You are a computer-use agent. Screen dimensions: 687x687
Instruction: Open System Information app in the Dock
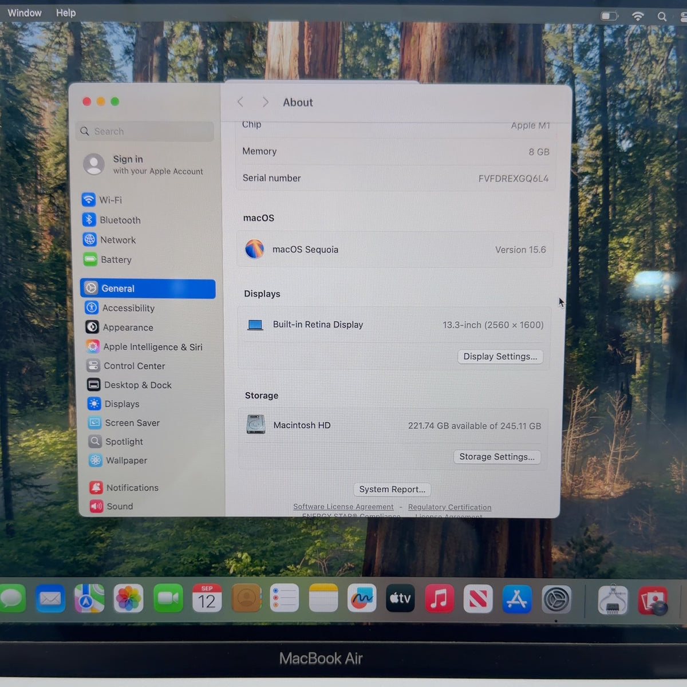(613, 600)
